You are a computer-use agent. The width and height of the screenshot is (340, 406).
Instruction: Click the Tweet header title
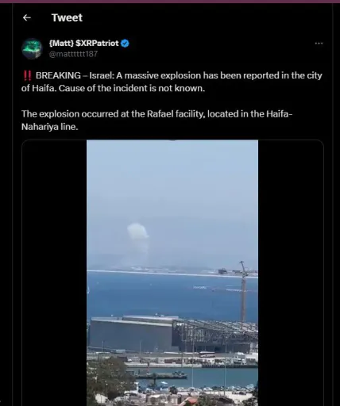67,17
